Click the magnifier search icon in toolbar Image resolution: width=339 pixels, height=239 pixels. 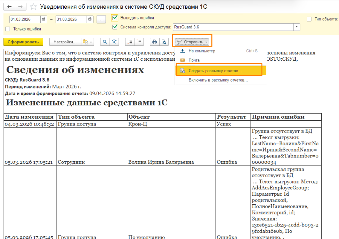(105, 42)
